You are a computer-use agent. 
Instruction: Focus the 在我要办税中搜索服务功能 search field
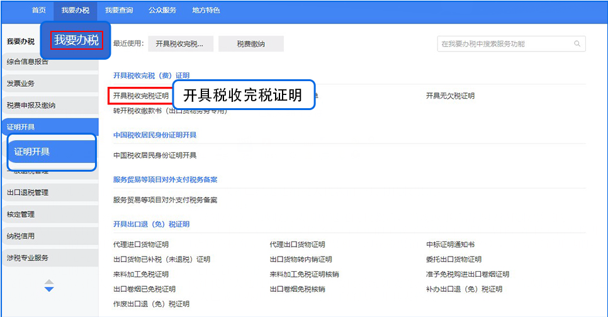pos(504,44)
